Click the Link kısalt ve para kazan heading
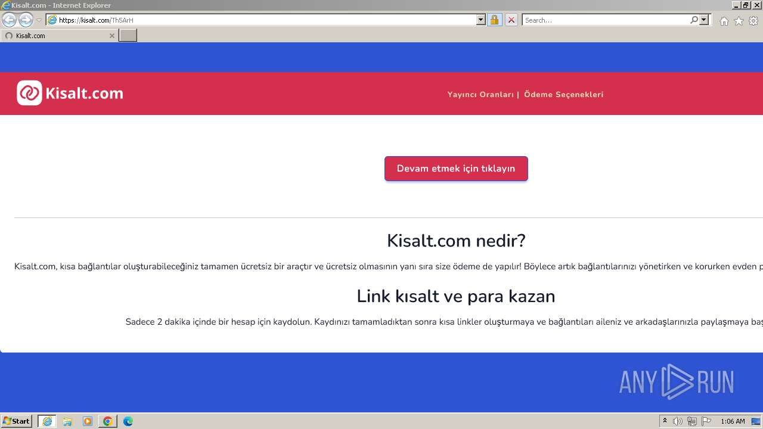Viewport: 763px width, 429px height. [x=456, y=296]
